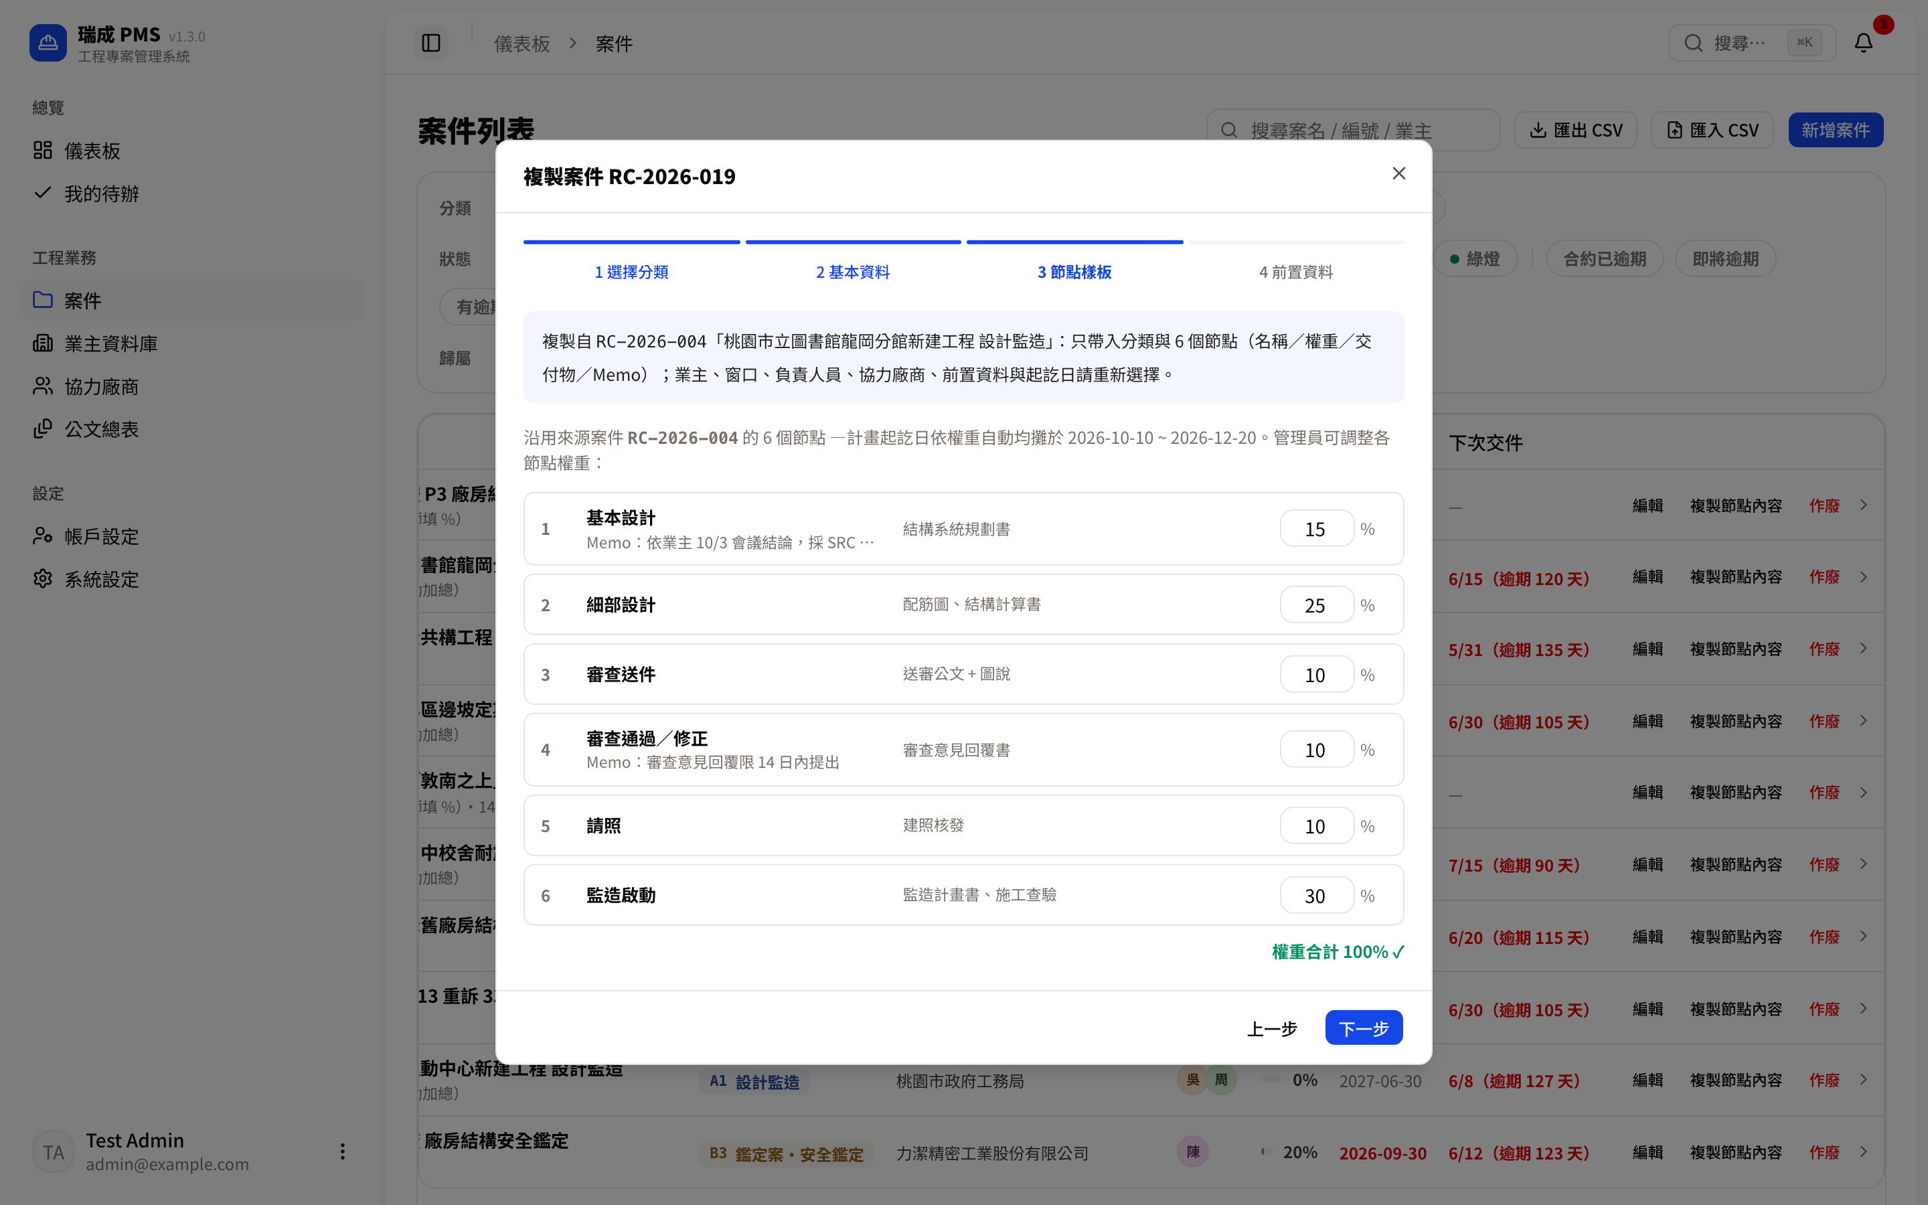Viewport: 1928px width, 1205px height.
Task: Click the 下一步 button
Action: click(x=1364, y=1028)
